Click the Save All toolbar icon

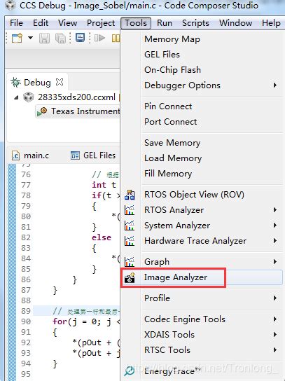pyautogui.click(x=60, y=38)
